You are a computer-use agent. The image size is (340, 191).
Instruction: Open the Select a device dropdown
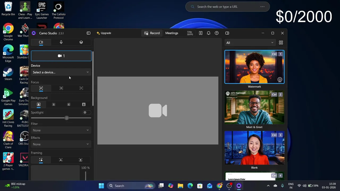click(61, 72)
